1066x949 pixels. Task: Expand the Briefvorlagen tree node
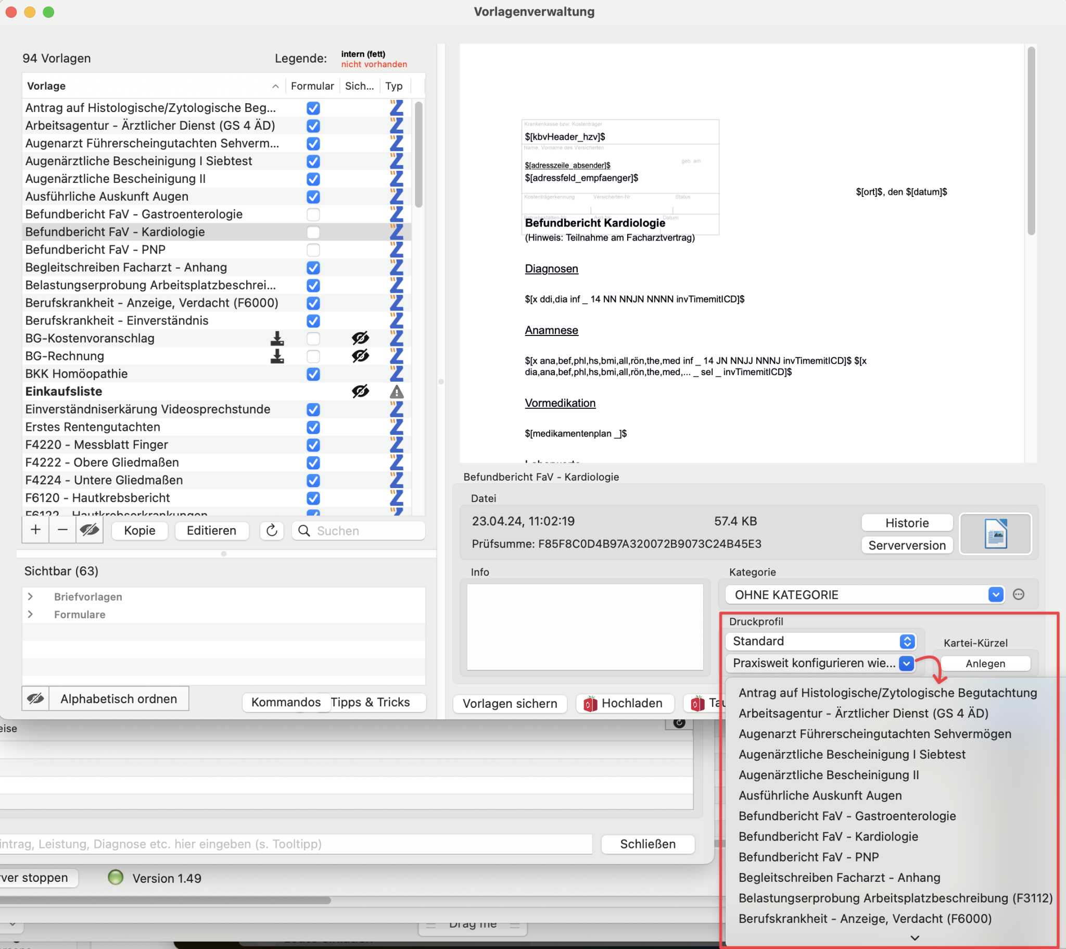[30, 596]
